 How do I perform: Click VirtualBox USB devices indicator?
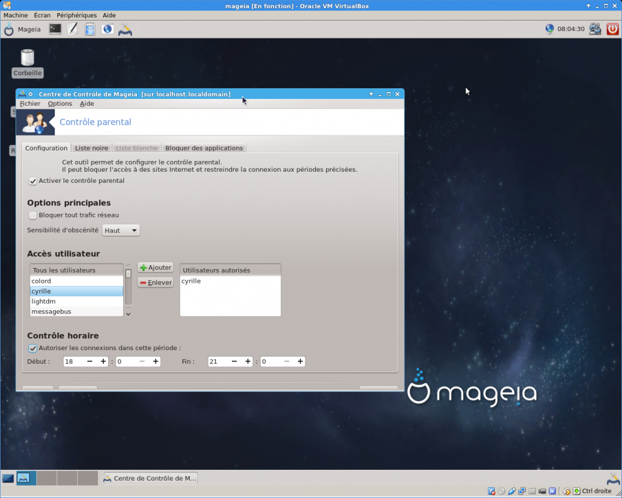[512, 491]
